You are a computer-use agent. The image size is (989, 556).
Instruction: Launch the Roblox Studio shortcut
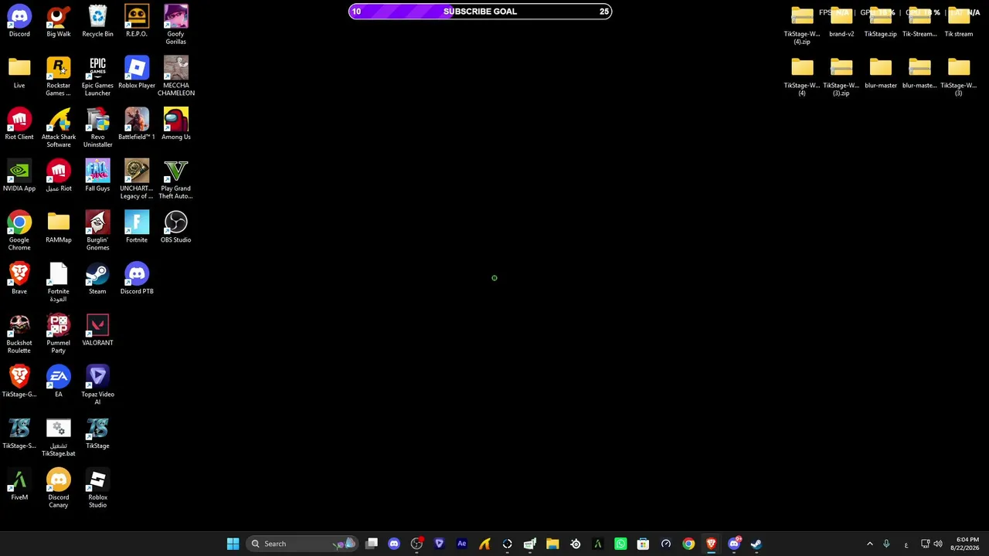point(97,488)
